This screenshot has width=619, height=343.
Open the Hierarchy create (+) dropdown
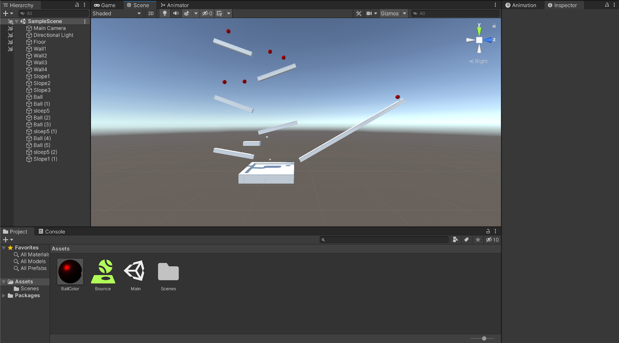(8, 13)
